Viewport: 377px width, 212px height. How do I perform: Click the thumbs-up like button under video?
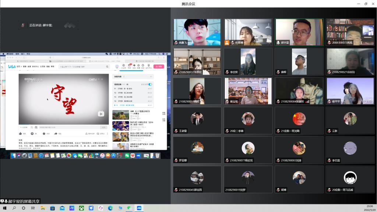click(21, 134)
